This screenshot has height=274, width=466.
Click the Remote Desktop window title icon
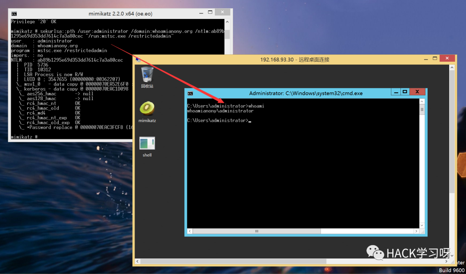[138, 60]
